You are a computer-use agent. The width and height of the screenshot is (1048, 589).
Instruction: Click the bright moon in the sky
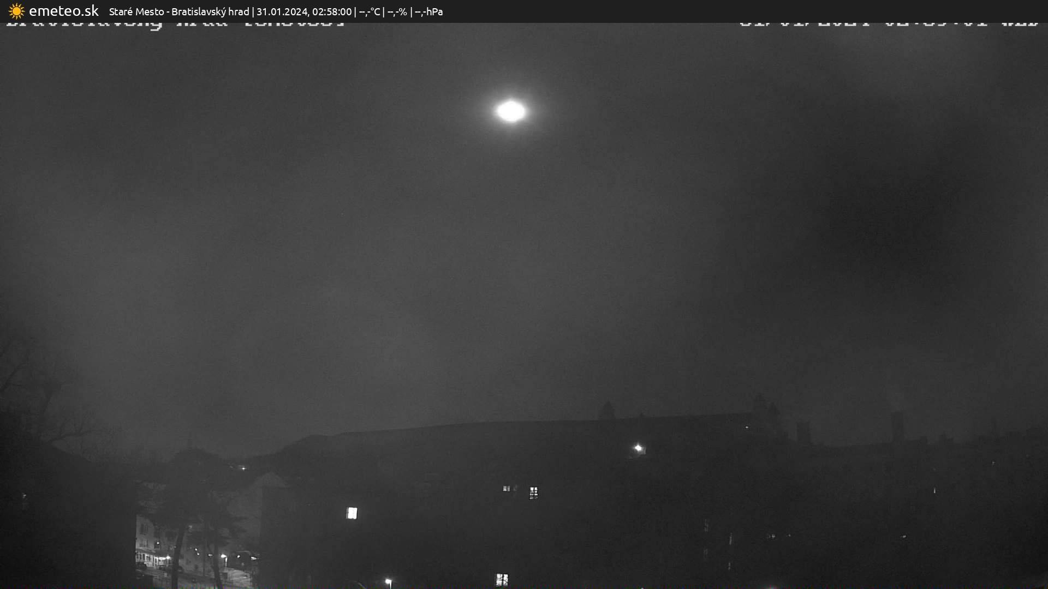(511, 111)
